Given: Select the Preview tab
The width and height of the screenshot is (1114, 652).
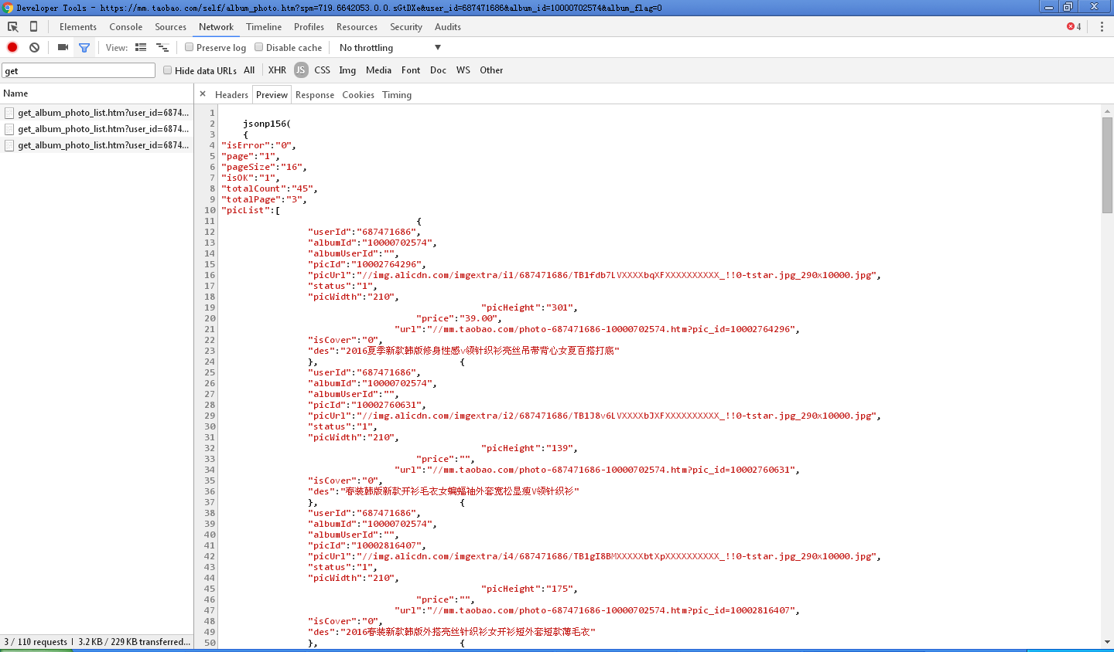Looking at the screenshot, I should (272, 94).
